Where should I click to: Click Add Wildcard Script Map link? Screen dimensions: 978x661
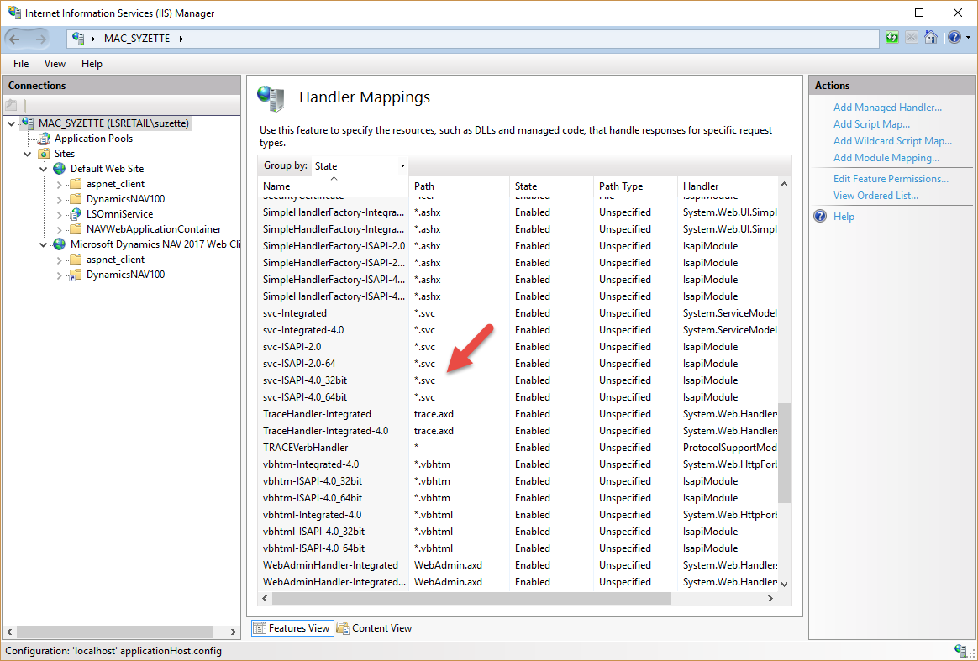[x=892, y=141]
